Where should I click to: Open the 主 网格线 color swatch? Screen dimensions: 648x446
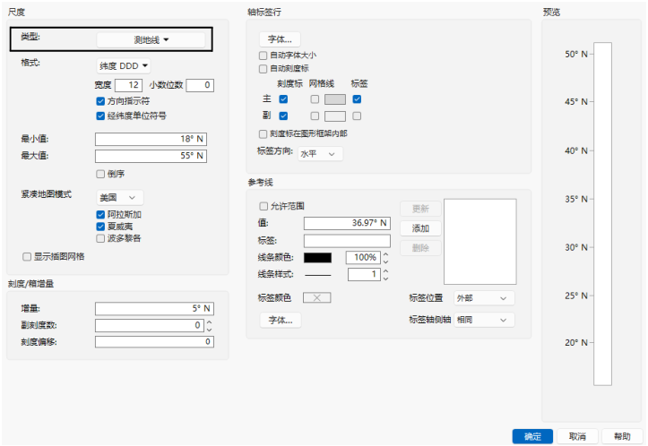coord(335,99)
